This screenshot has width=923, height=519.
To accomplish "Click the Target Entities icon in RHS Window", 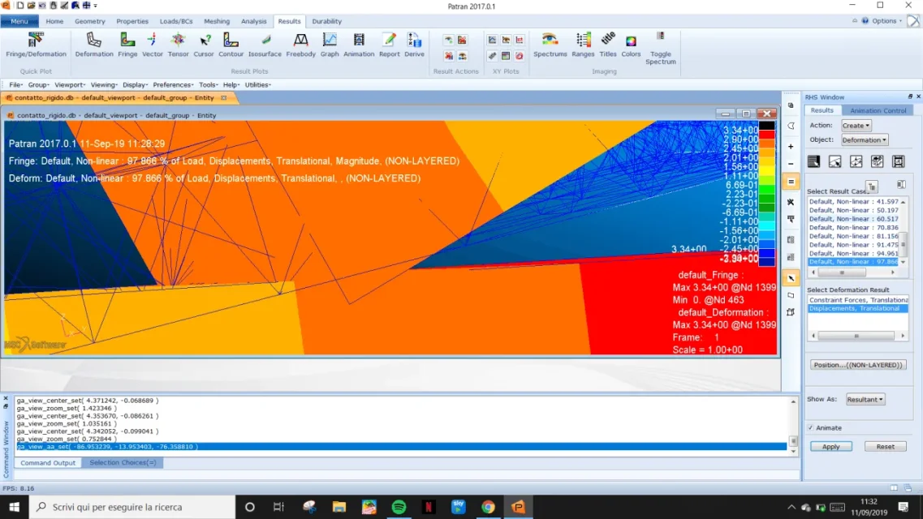I will [x=835, y=161].
